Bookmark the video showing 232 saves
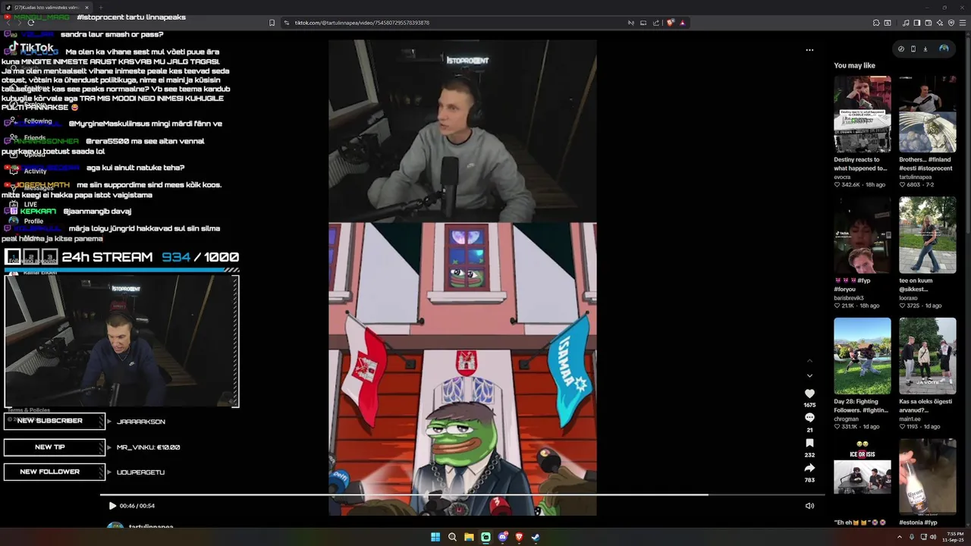Image resolution: width=971 pixels, height=546 pixels. (x=809, y=443)
